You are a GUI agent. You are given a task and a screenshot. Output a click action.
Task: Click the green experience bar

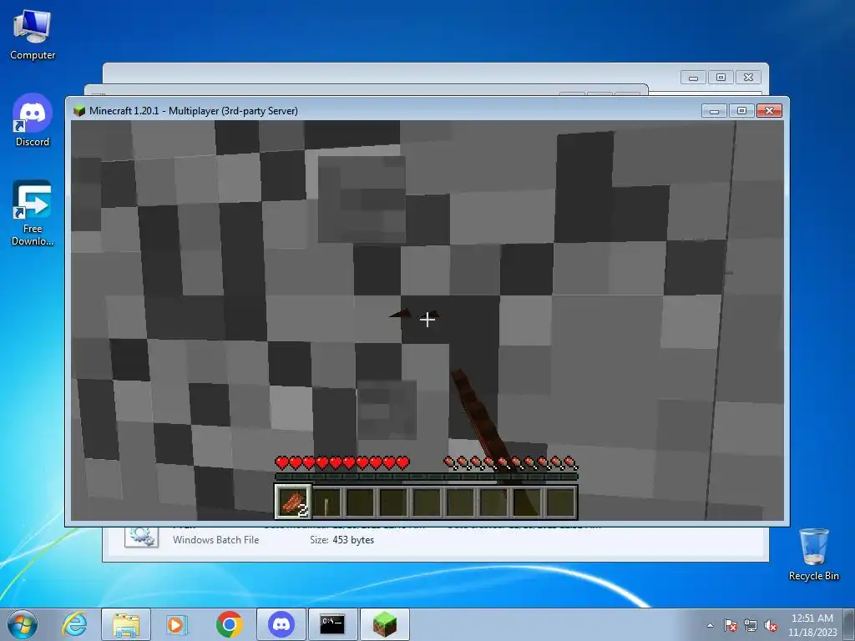(x=427, y=477)
